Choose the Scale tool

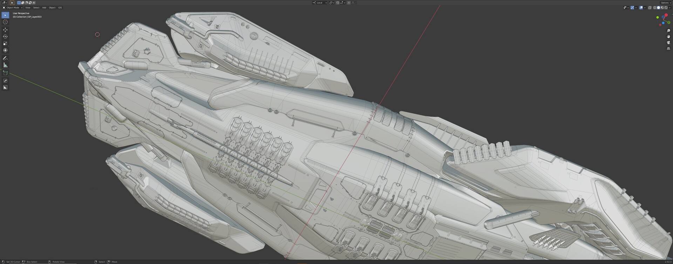point(5,44)
